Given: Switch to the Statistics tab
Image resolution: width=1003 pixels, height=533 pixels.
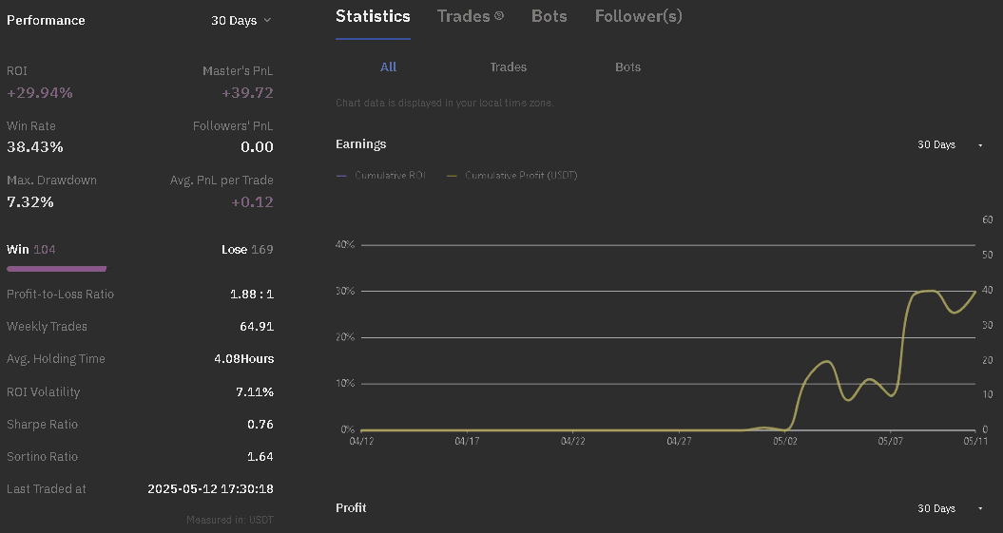Looking at the screenshot, I should pyautogui.click(x=373, y=16).
